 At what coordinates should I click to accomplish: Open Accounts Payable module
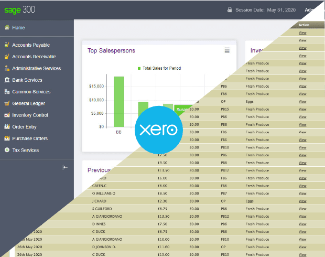pyautogui.click(x=31, y=45)
